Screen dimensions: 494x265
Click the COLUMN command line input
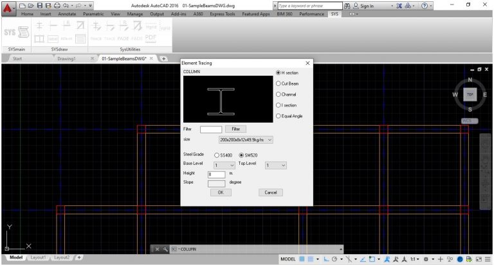click(x=257, y=249)
